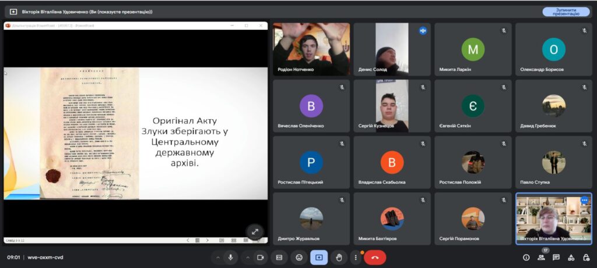Image resolution: width=597 pixels, height=268 pixels.
Task: Open the chat with everyone panel
Action: pos(556,257)
